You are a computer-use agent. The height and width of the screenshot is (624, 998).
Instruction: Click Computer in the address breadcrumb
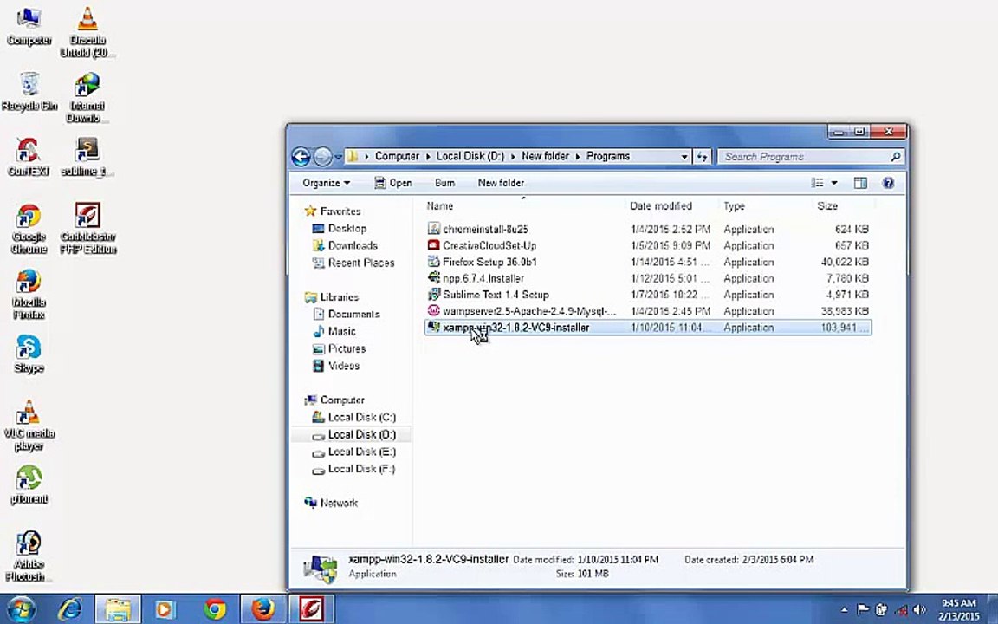click(x=397, y=156)
